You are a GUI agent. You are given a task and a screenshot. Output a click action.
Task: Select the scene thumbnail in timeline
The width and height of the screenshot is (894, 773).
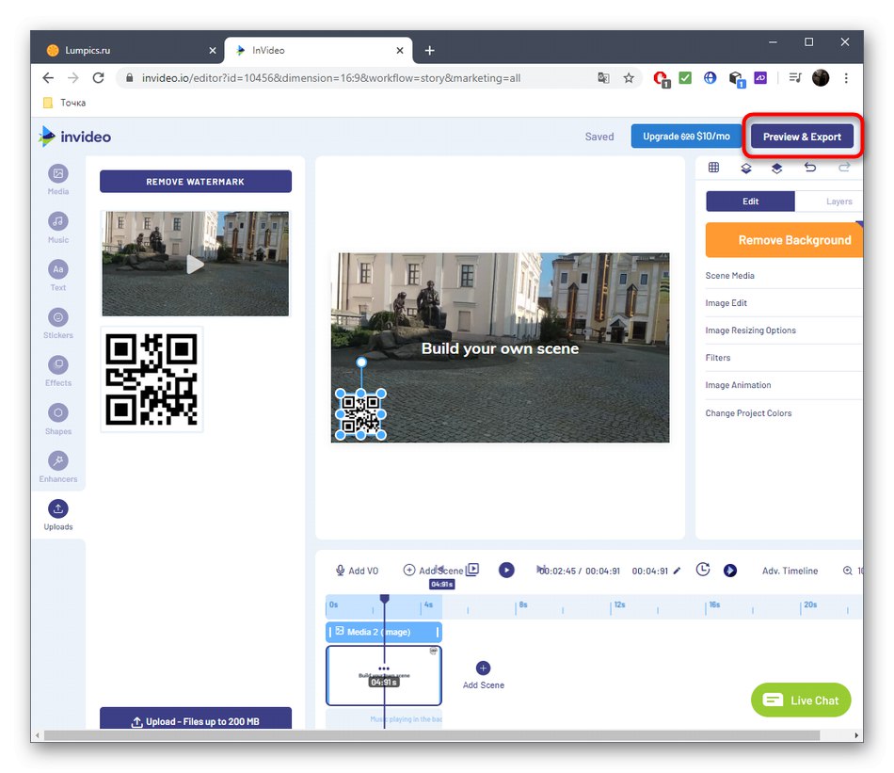[x=384, y=676]
